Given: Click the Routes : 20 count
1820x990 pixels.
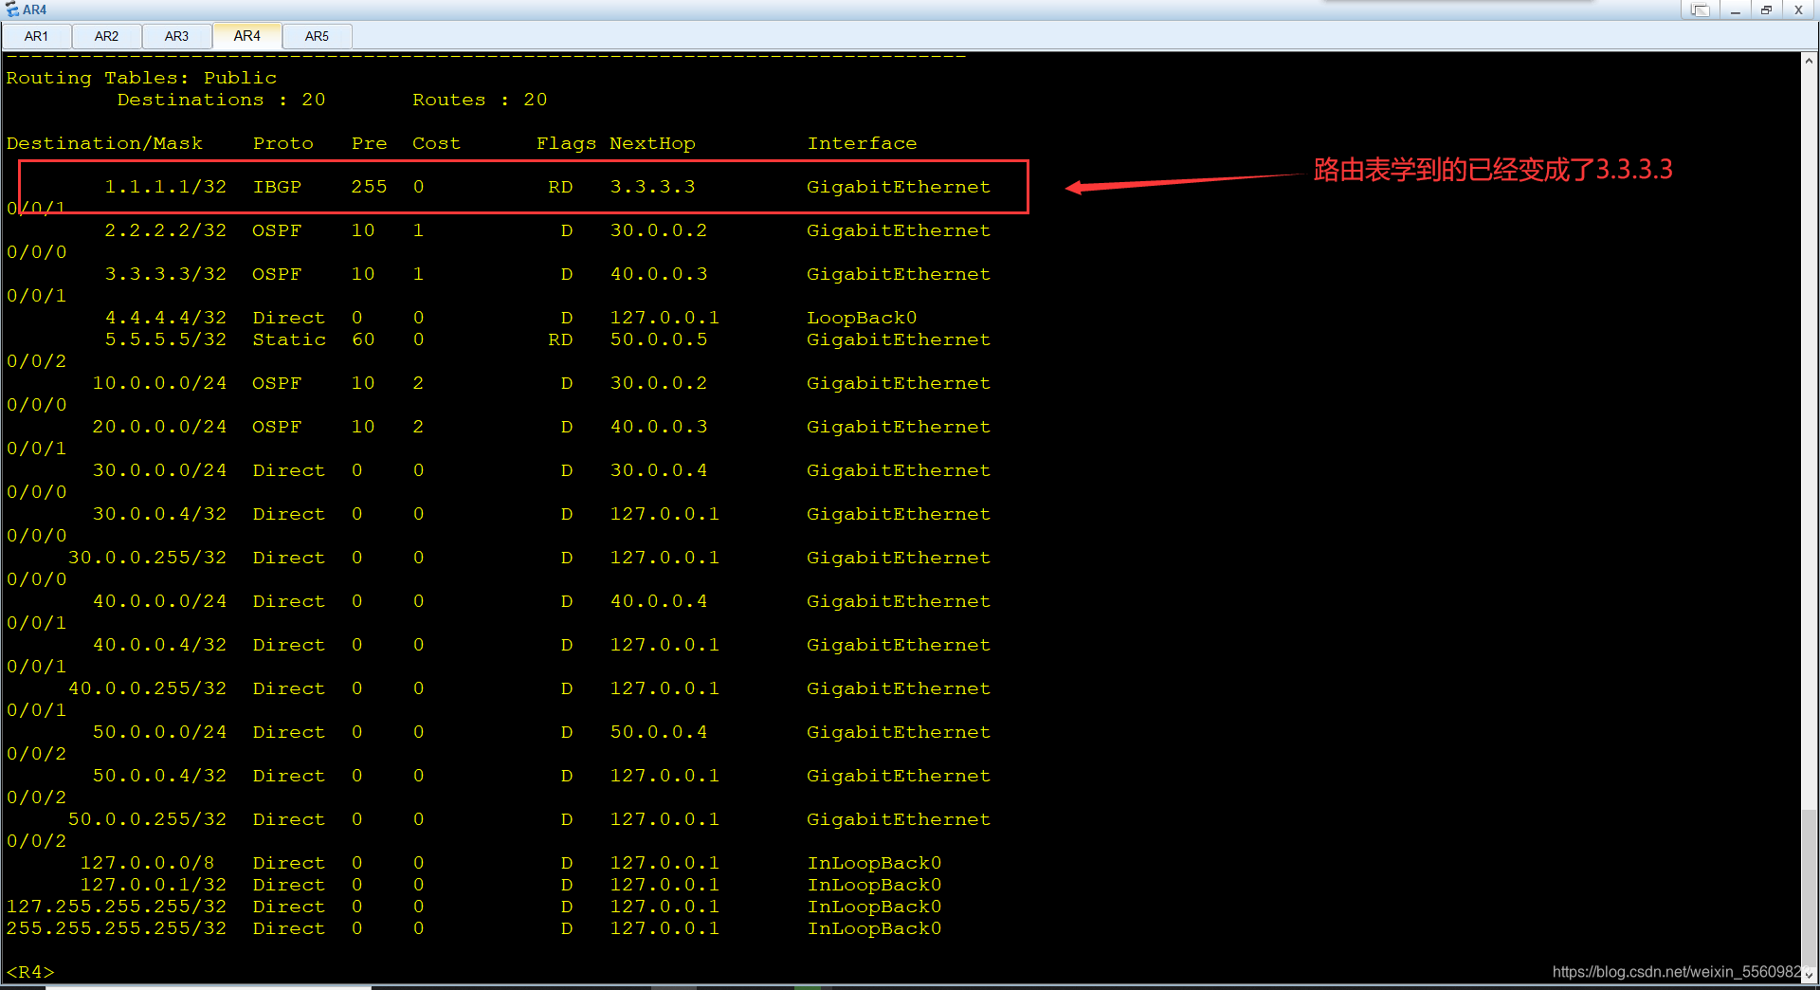Looking at the screenshot, I should (480, 100).
